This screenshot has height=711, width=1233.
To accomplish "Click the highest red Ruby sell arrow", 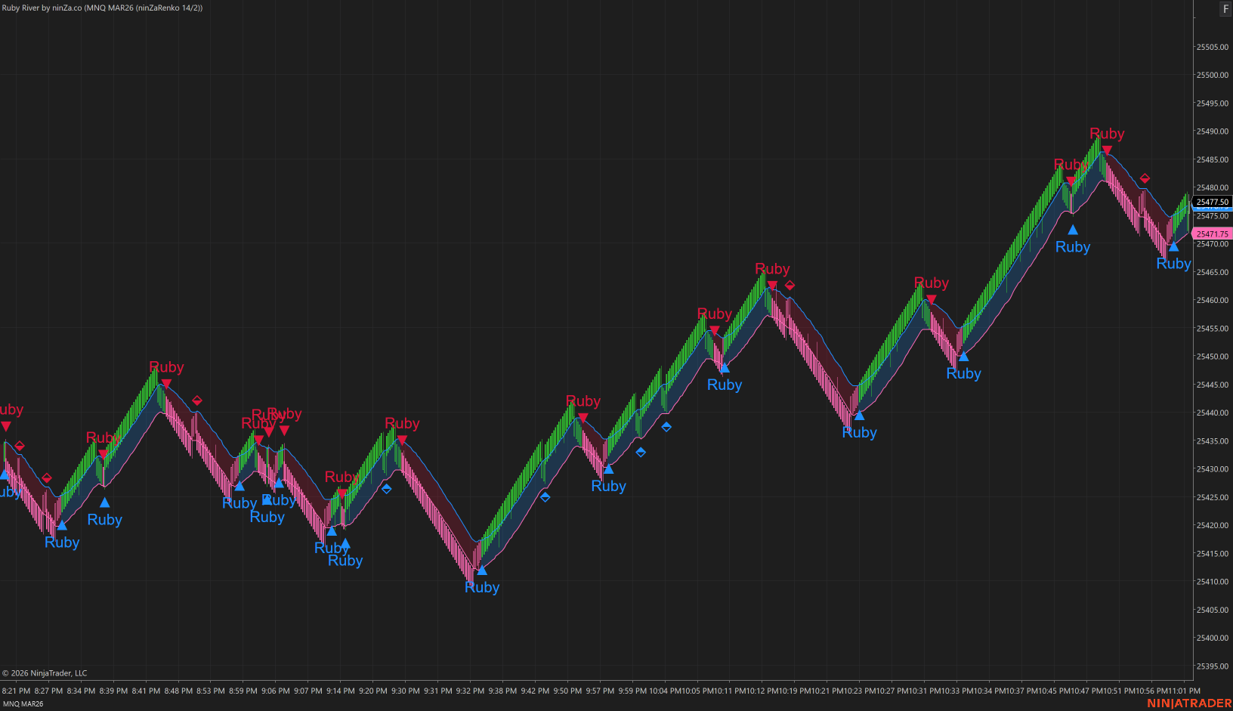I will tap(1106, 150).
